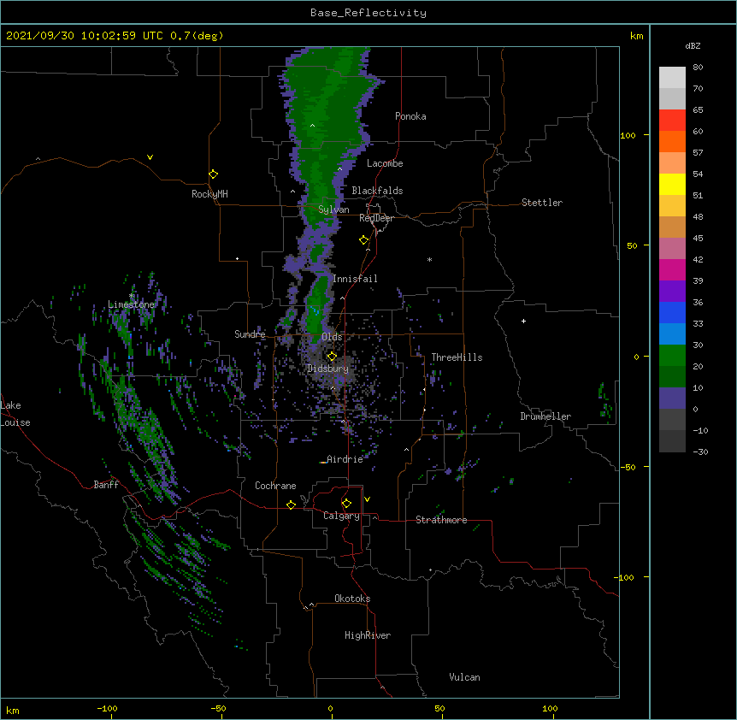
Task: Click the Base_Reflectivity title
Action: [x=368, y=13]
